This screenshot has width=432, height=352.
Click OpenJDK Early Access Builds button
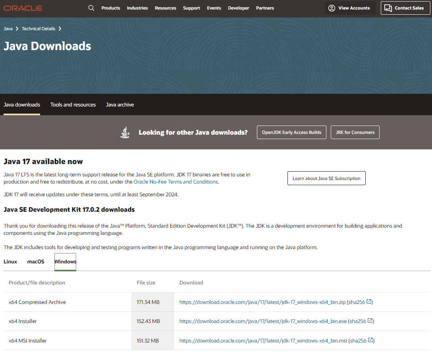(291, 132)
